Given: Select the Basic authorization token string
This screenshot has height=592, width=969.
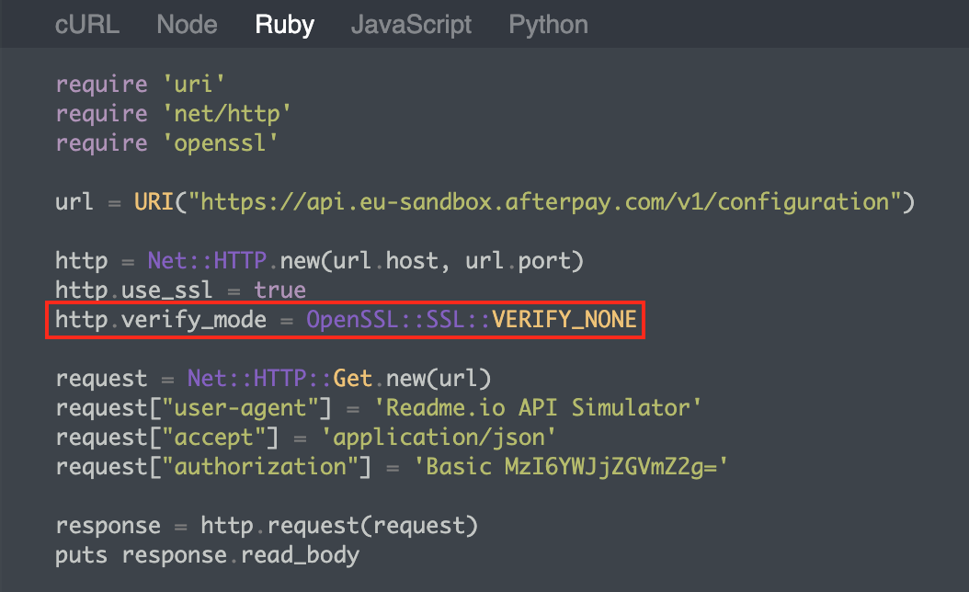Looking at the screenshot, I should 570,466.
